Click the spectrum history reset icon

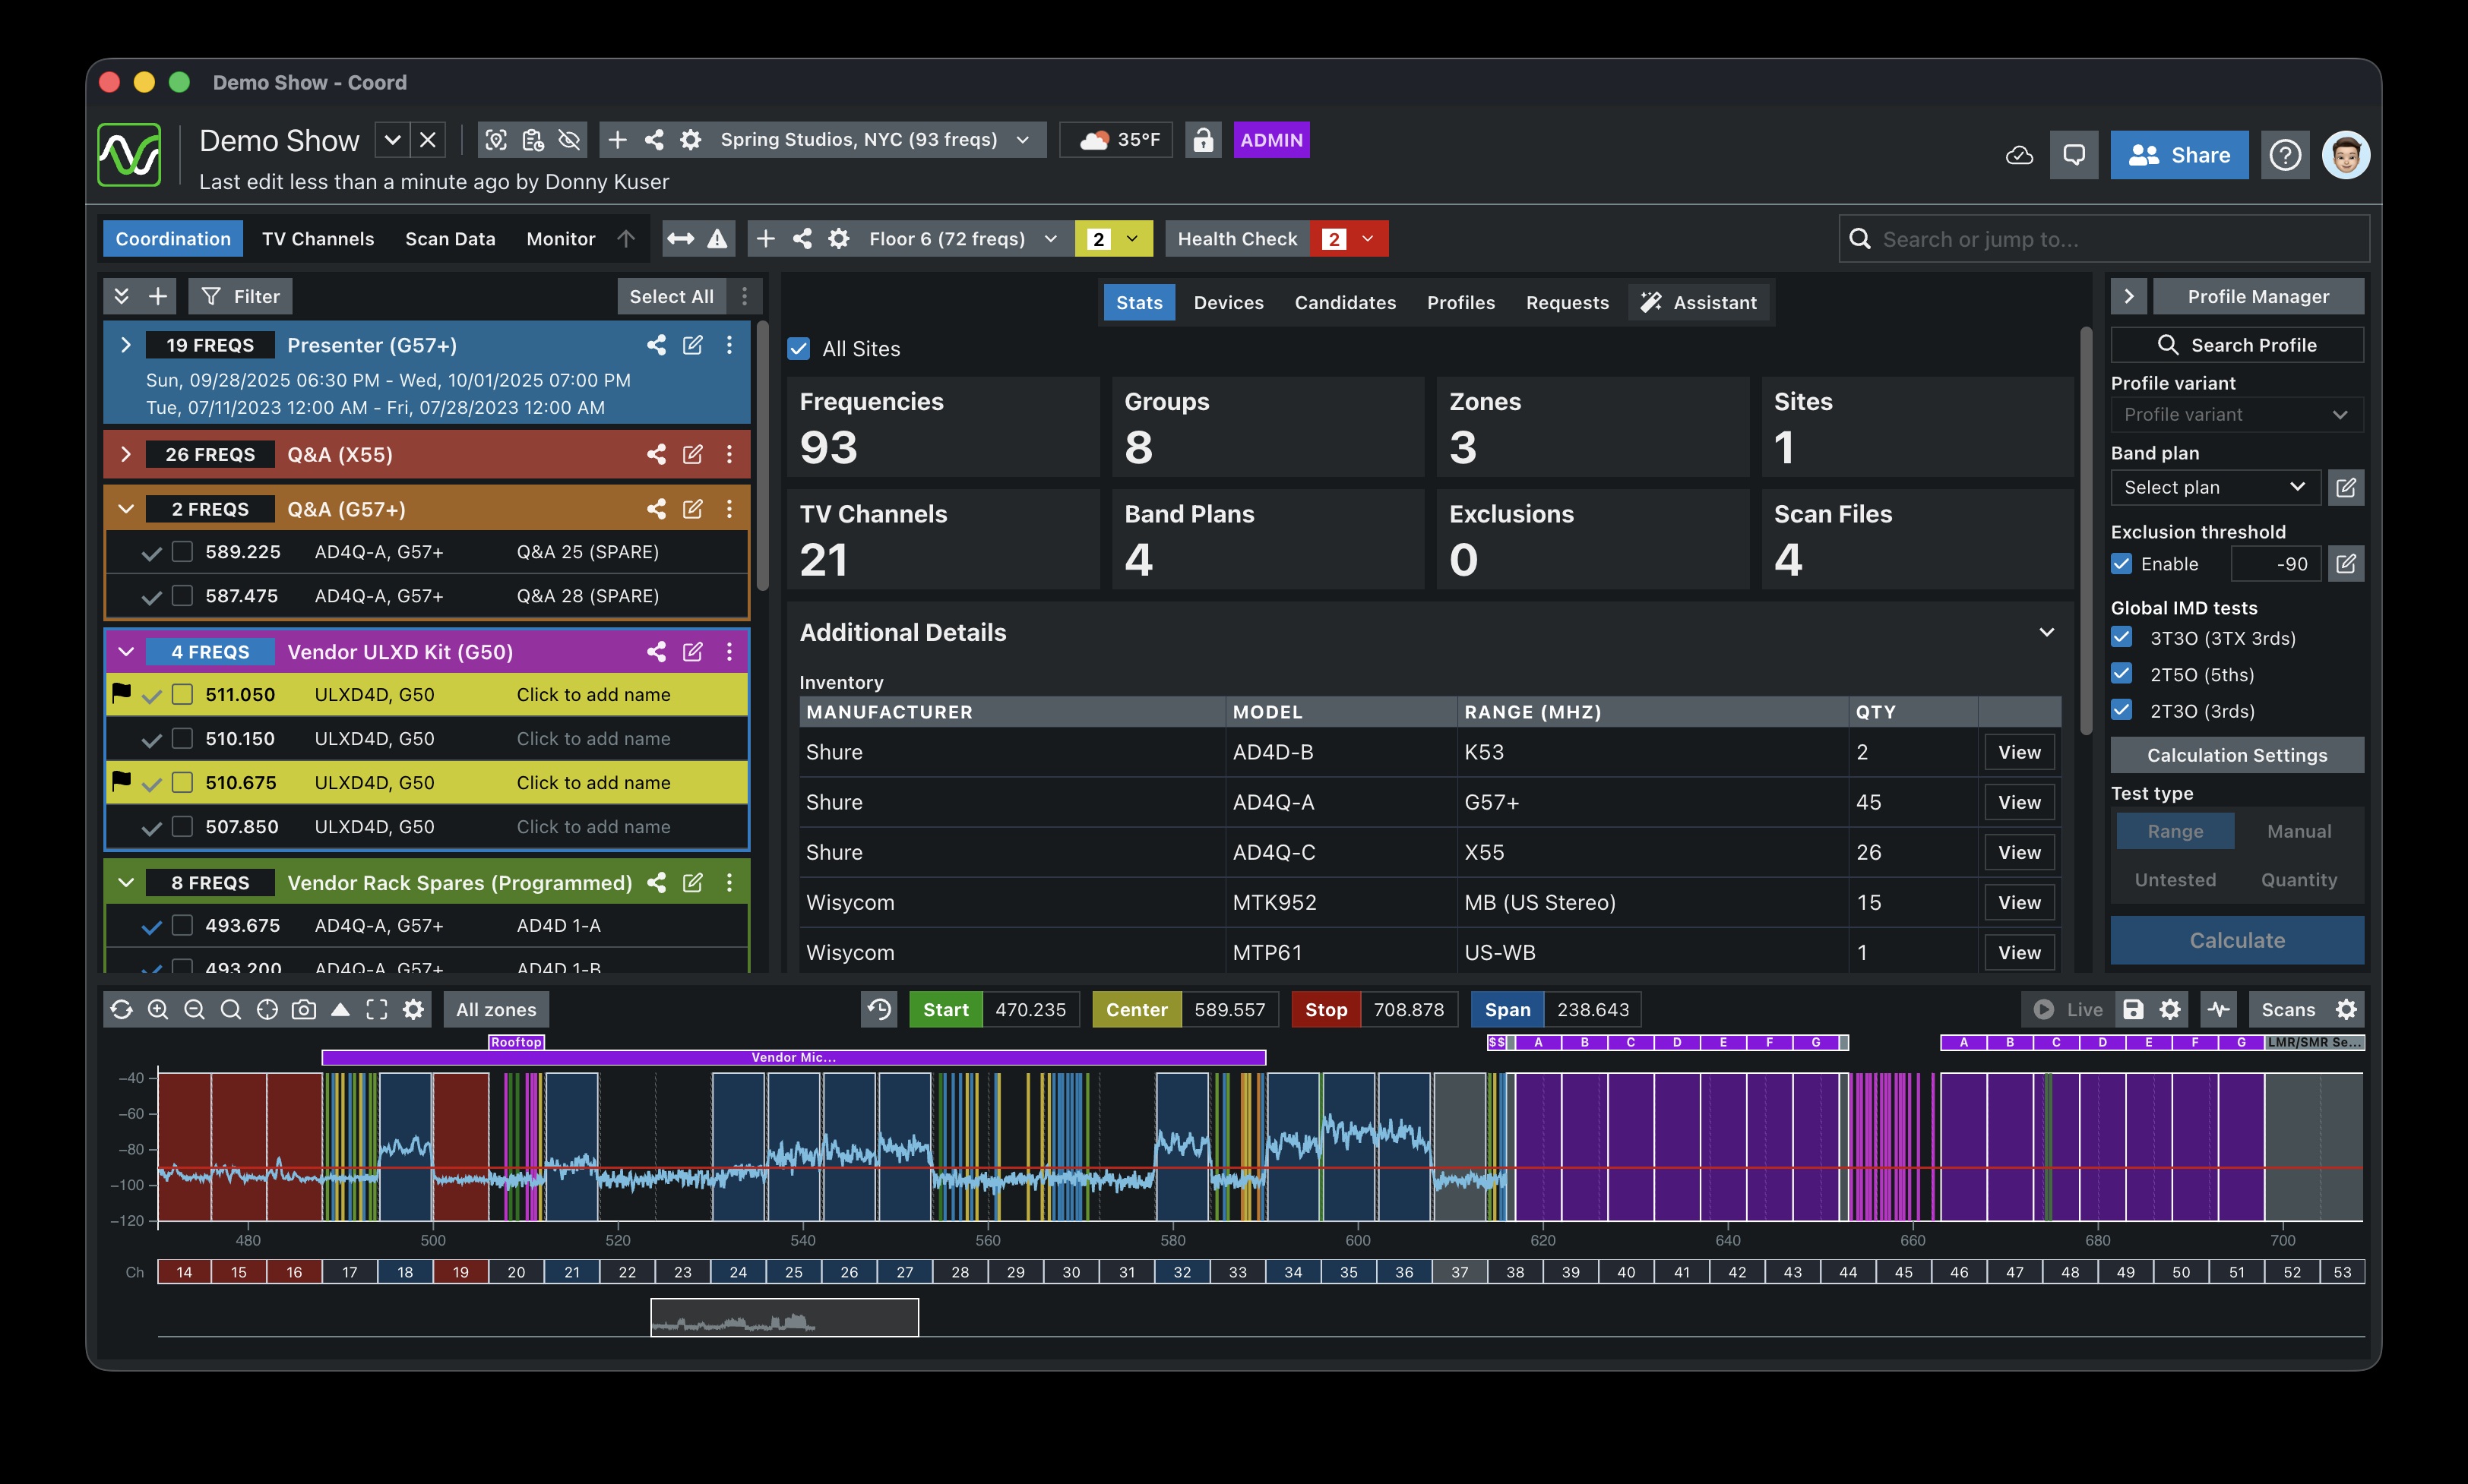point(879,1010)
